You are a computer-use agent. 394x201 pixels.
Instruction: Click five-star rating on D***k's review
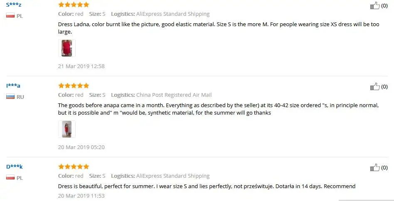click(74, 167)
